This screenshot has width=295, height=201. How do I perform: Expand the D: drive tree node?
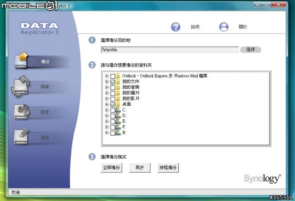point(106,116)
